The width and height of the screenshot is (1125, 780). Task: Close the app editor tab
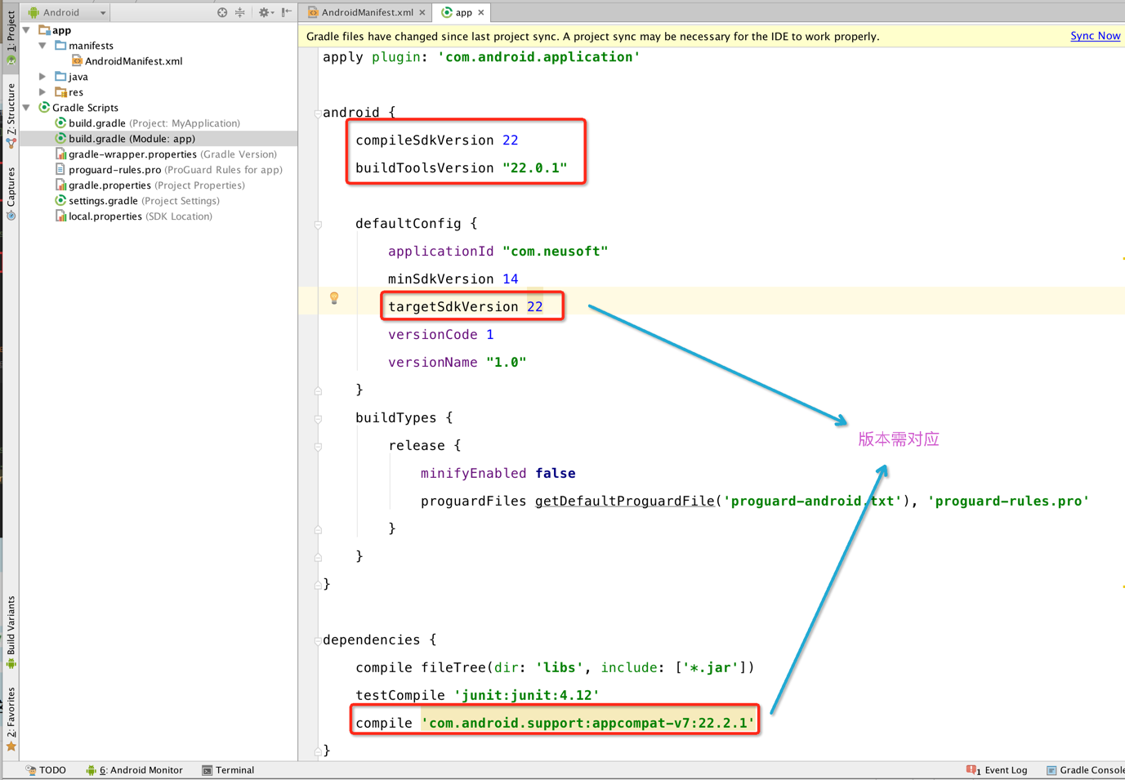(x=481, y=12)
